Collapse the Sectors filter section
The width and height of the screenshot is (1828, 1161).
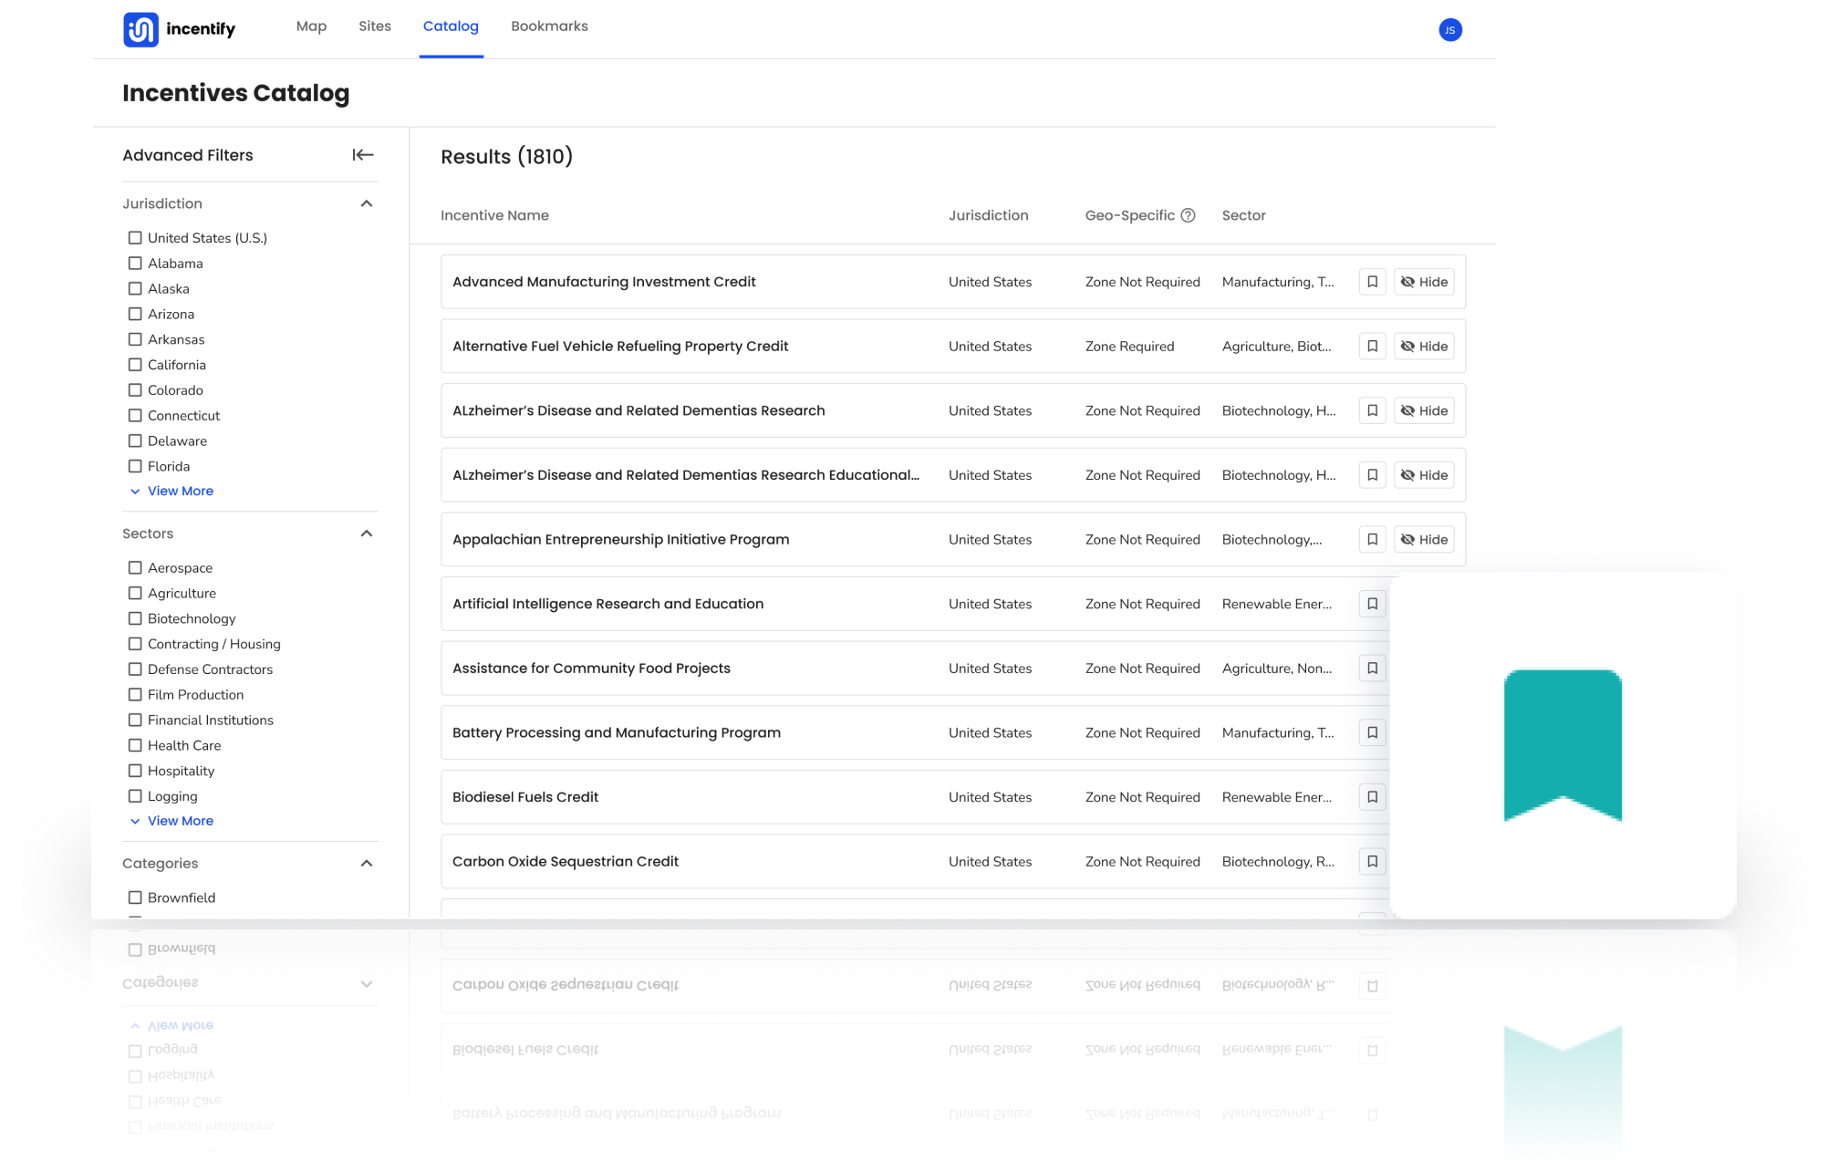[x=367, y=534]
